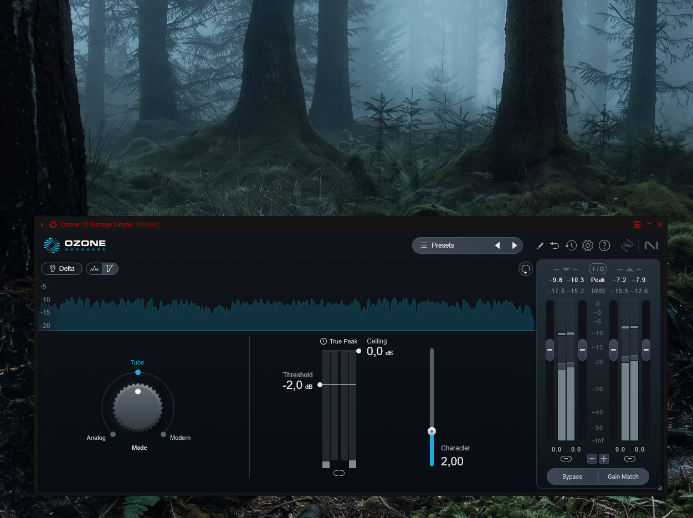The image size is (693, 518).
Task: Click output peak value -7.2
Action: point(619,280)
